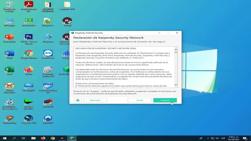The width and height of the screenshot is (251, 141).
Task: Select the desktop folder containing a document preview
Action: click(x=48, y=7)
